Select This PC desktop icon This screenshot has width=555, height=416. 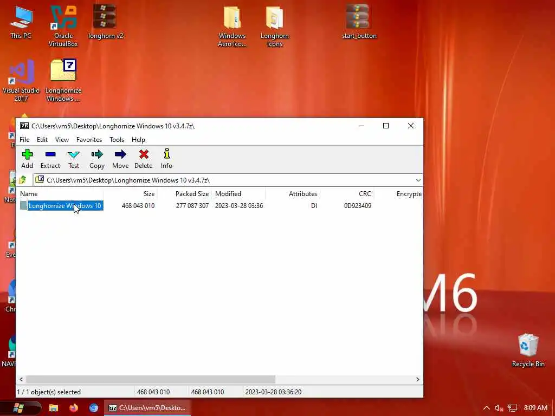pyautogui.click(x=21, y=22)
